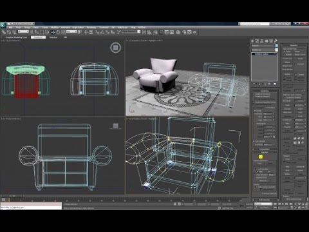Image resolution: width=309 pixels, height=232 pixels.
Task: Toggle Enable In Renderer checkbox
Action: coord(254,94)
